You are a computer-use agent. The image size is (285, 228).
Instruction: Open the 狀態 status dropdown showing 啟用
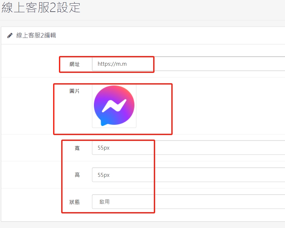[188, 202]
